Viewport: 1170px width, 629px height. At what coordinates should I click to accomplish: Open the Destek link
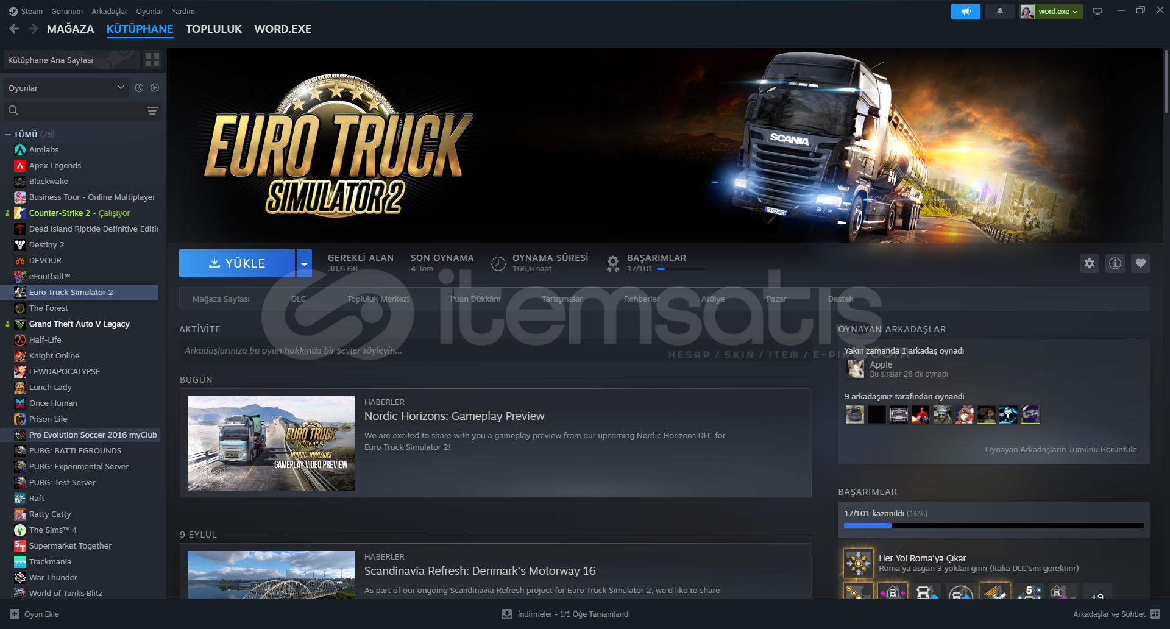tap(840, 299)
